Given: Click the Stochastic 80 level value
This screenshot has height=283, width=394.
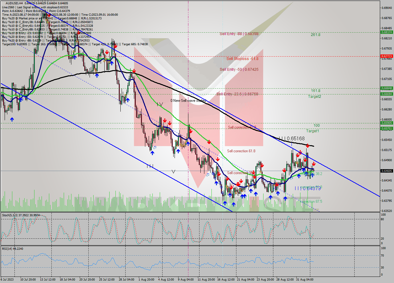Looking at the screenshot, I should pos(382,219).
